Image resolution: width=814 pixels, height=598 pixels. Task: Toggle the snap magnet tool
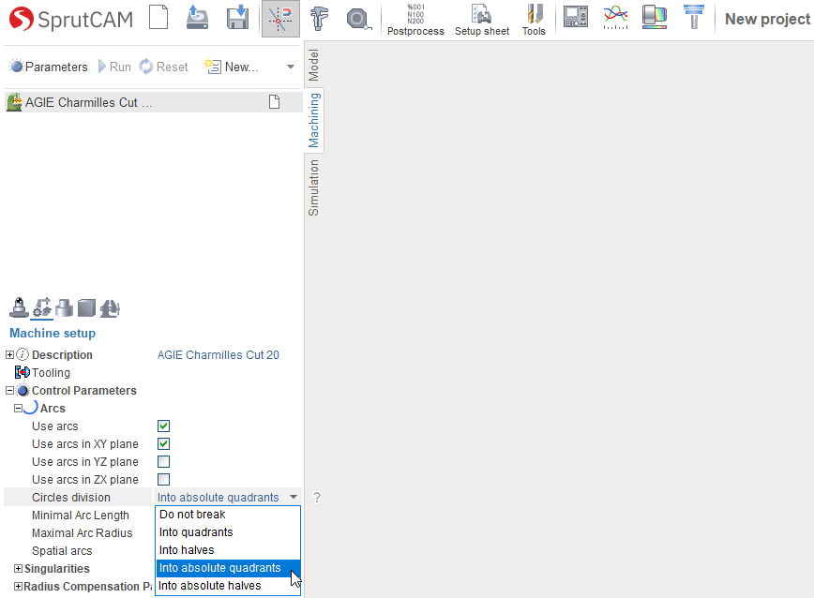click(280, 19)
